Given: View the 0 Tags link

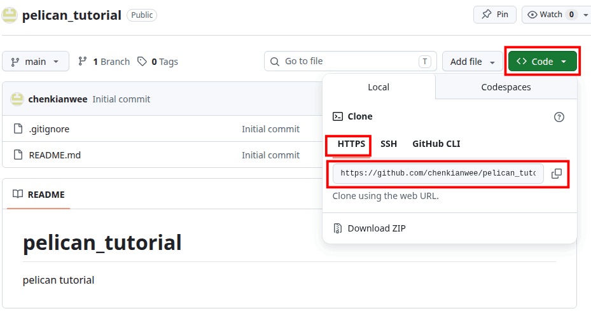Looking at the screenshot, I should coord(158,62).
